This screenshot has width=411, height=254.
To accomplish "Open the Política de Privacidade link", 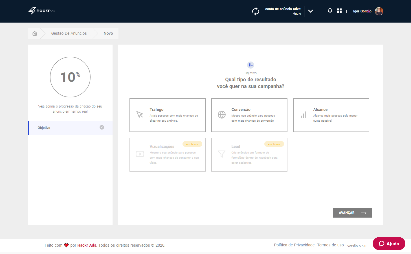I will pos(294,245).
